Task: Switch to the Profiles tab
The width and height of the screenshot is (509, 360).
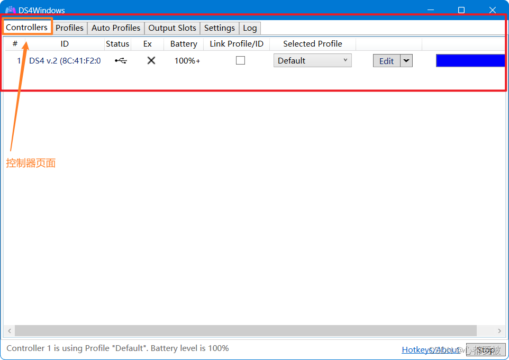Action: [69, 28]
